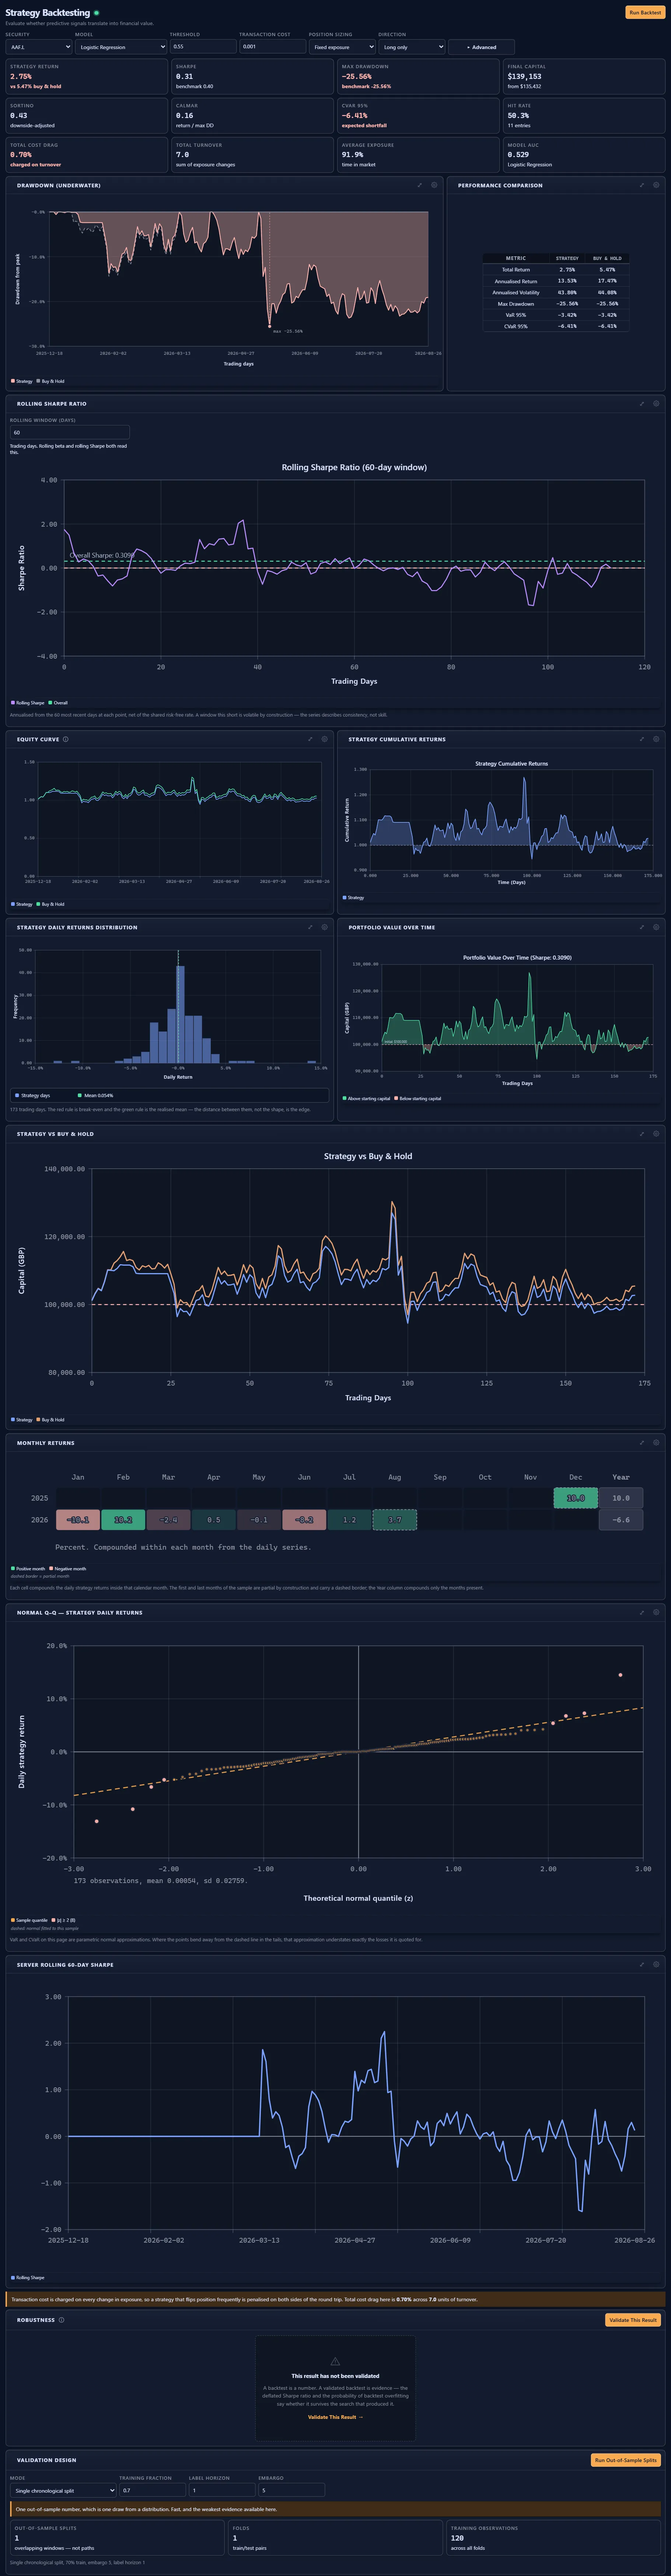Viewport: 671px width, 2576px height.
Task: Toggle Buy & Hold legend in Drawdown chart
Action: [x=51, y=381]
